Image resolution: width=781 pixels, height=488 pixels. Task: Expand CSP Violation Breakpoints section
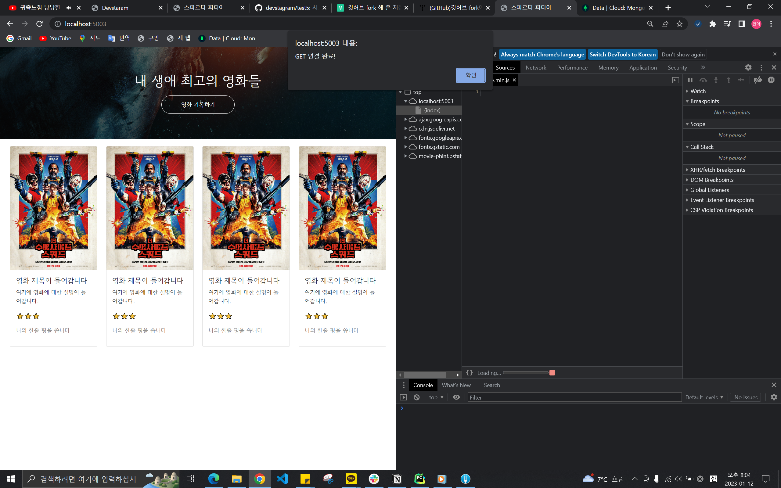pos(732,210)
